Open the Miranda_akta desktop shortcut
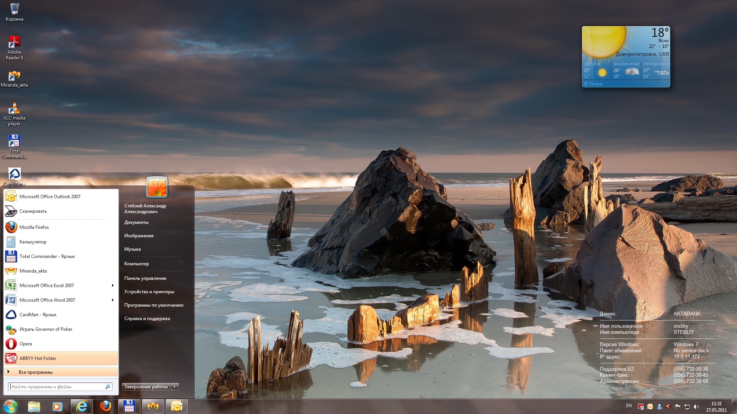737x414 pixels. click(14, 79)
